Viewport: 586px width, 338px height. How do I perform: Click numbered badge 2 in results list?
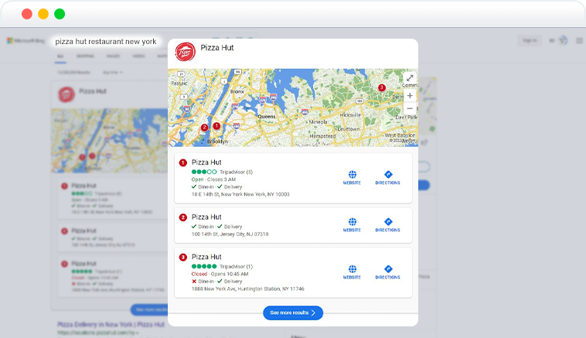point(182,217)
